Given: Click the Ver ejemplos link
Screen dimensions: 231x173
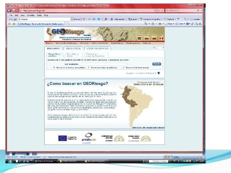Looking at the screenshot, I should tap(71, 64).
